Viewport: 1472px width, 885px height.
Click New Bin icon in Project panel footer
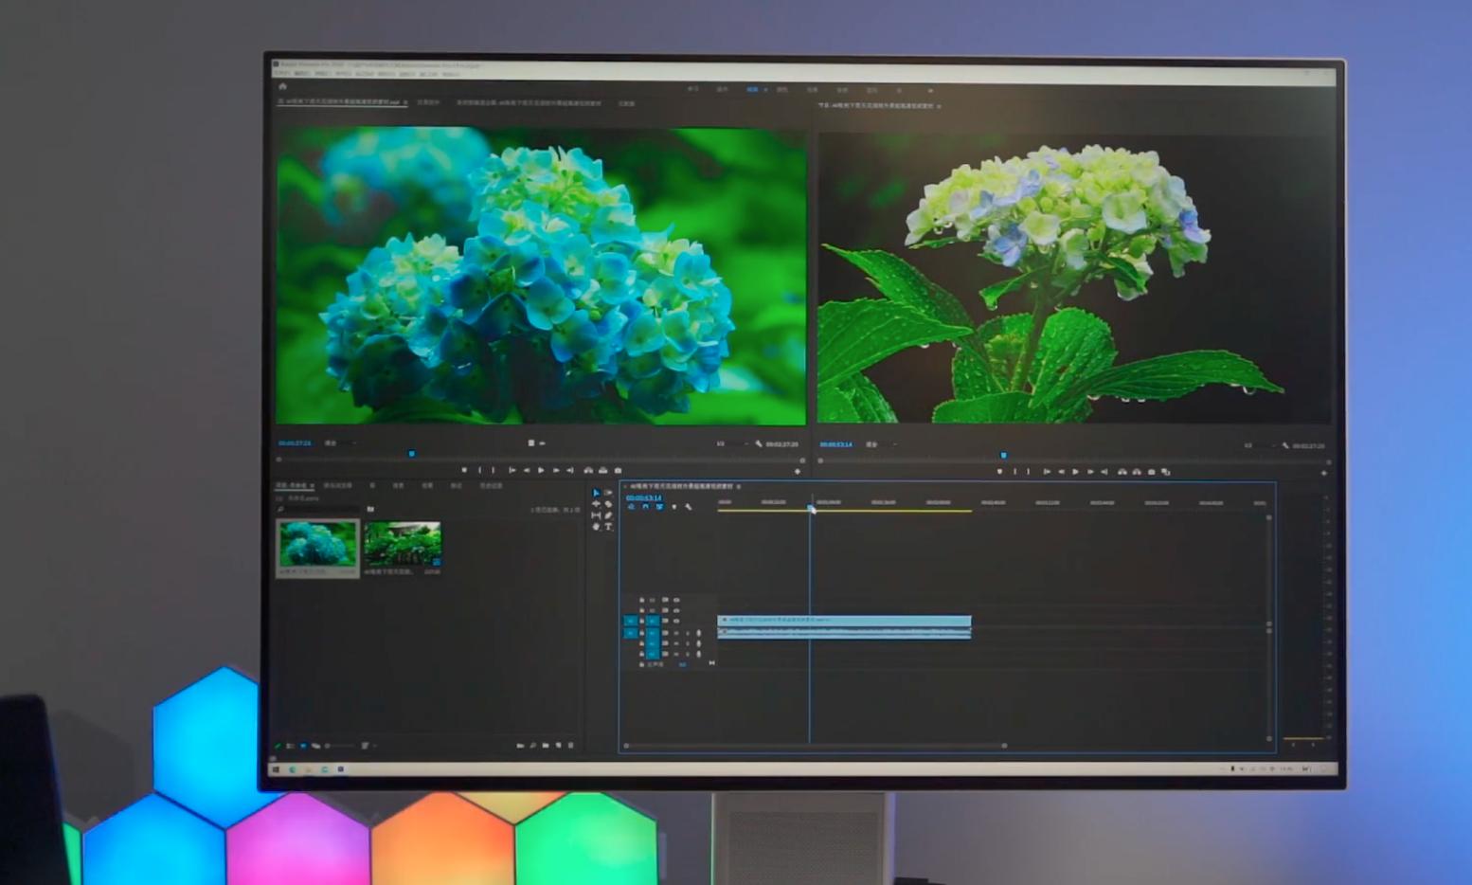[546, 746]
